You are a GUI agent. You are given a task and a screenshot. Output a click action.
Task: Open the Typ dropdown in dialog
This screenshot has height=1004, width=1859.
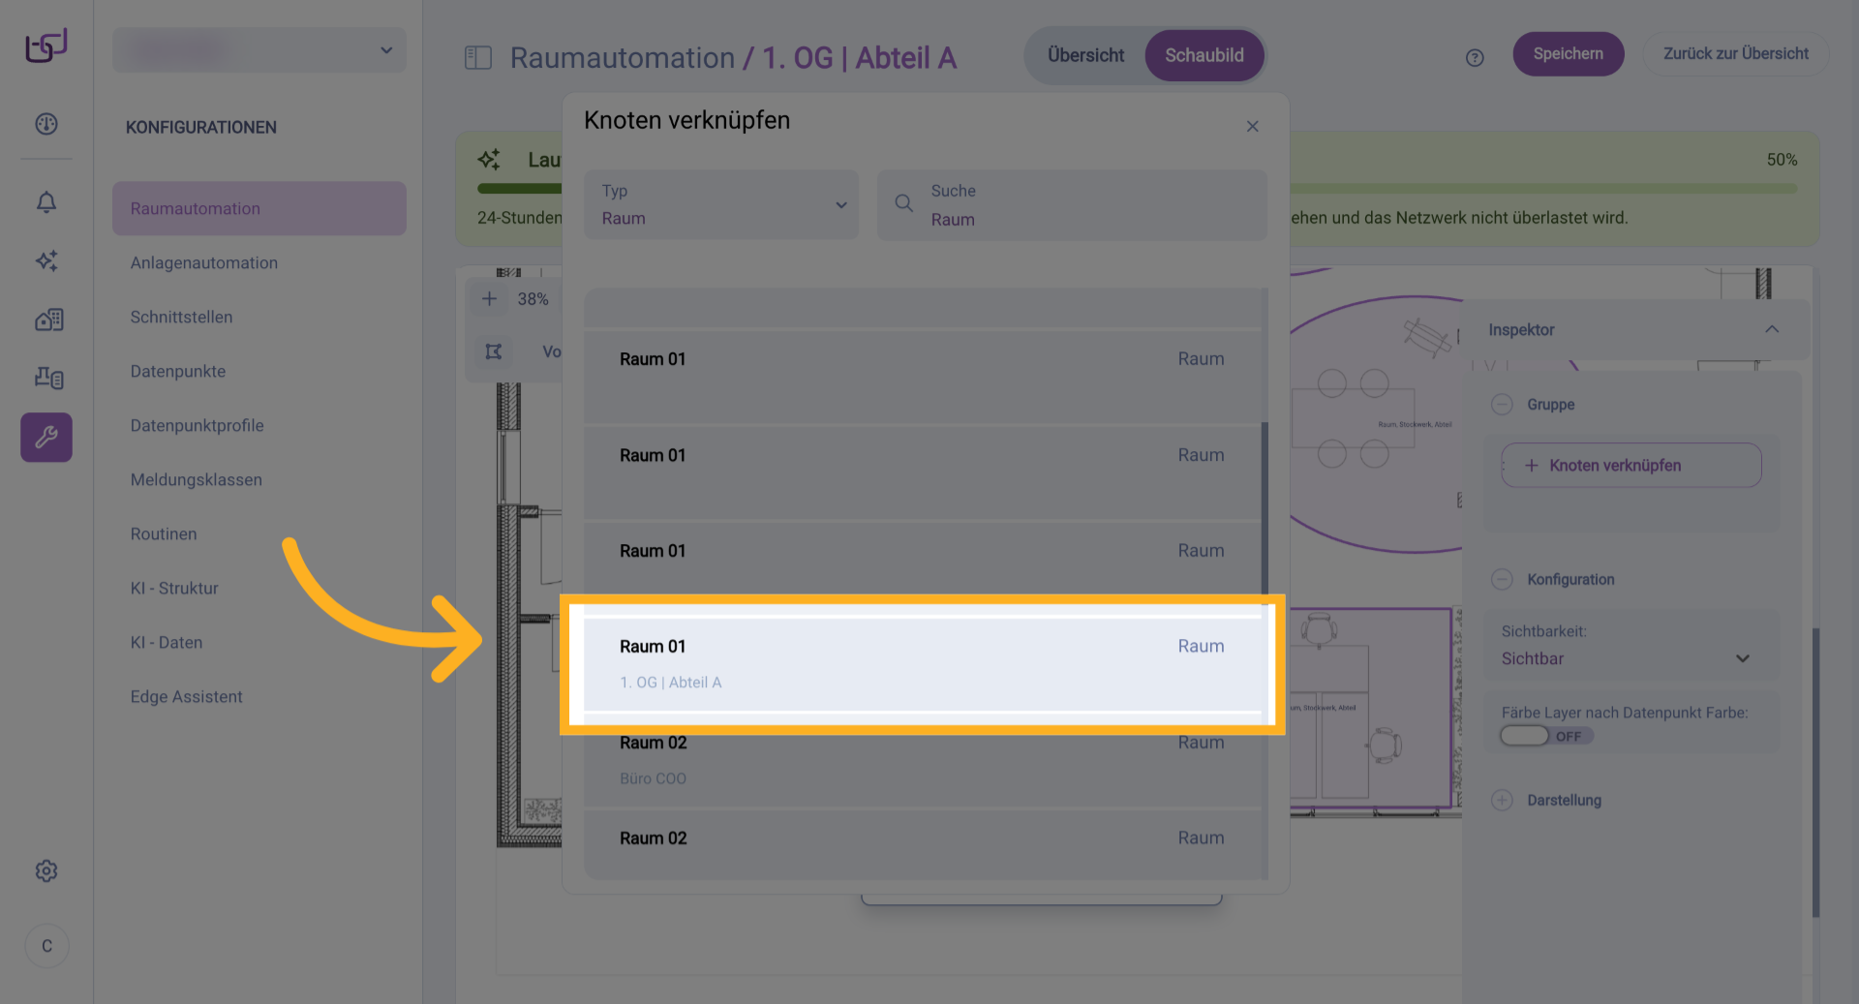tap(721, 205)
